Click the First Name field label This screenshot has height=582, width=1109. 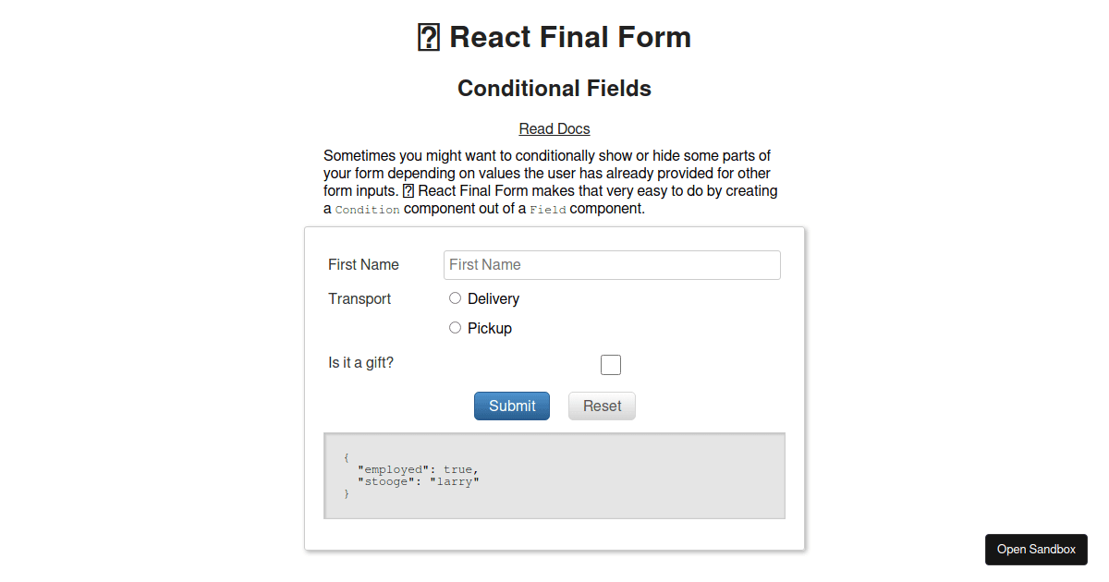[363, 264]
